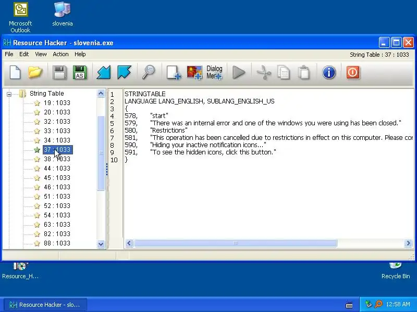Screen dimensions: 417x312
Task: Click the "To see the hidden icons" line
Action: tap(213, 152)
